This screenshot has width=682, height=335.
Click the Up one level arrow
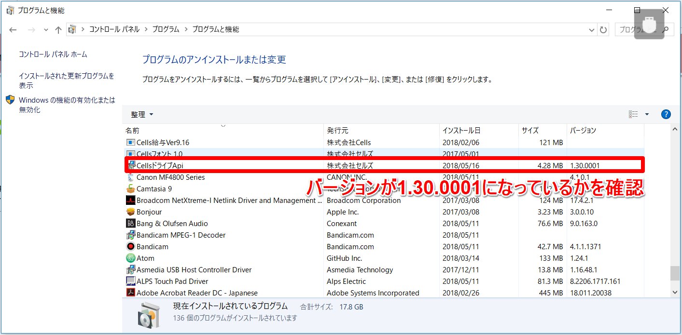pyautogui.click(x=58, y=30)
